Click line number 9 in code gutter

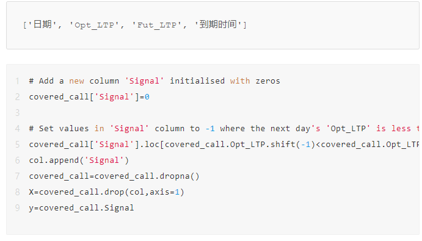[x=18, y=208]
